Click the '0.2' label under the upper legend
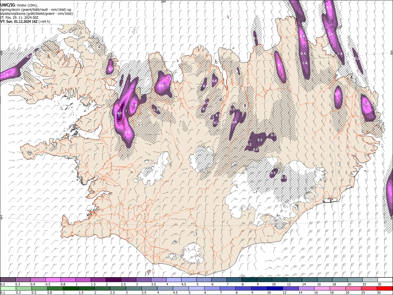393x295 pixels. [3, 284]
